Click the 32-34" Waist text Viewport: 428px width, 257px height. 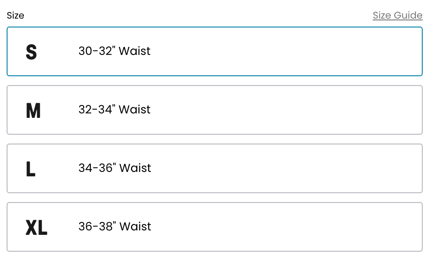pyautogui.click(x=114, y=110)
